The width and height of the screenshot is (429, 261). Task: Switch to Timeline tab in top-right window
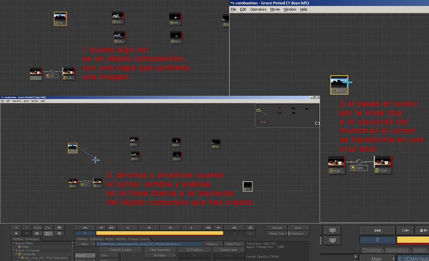[x=372, y=251]
